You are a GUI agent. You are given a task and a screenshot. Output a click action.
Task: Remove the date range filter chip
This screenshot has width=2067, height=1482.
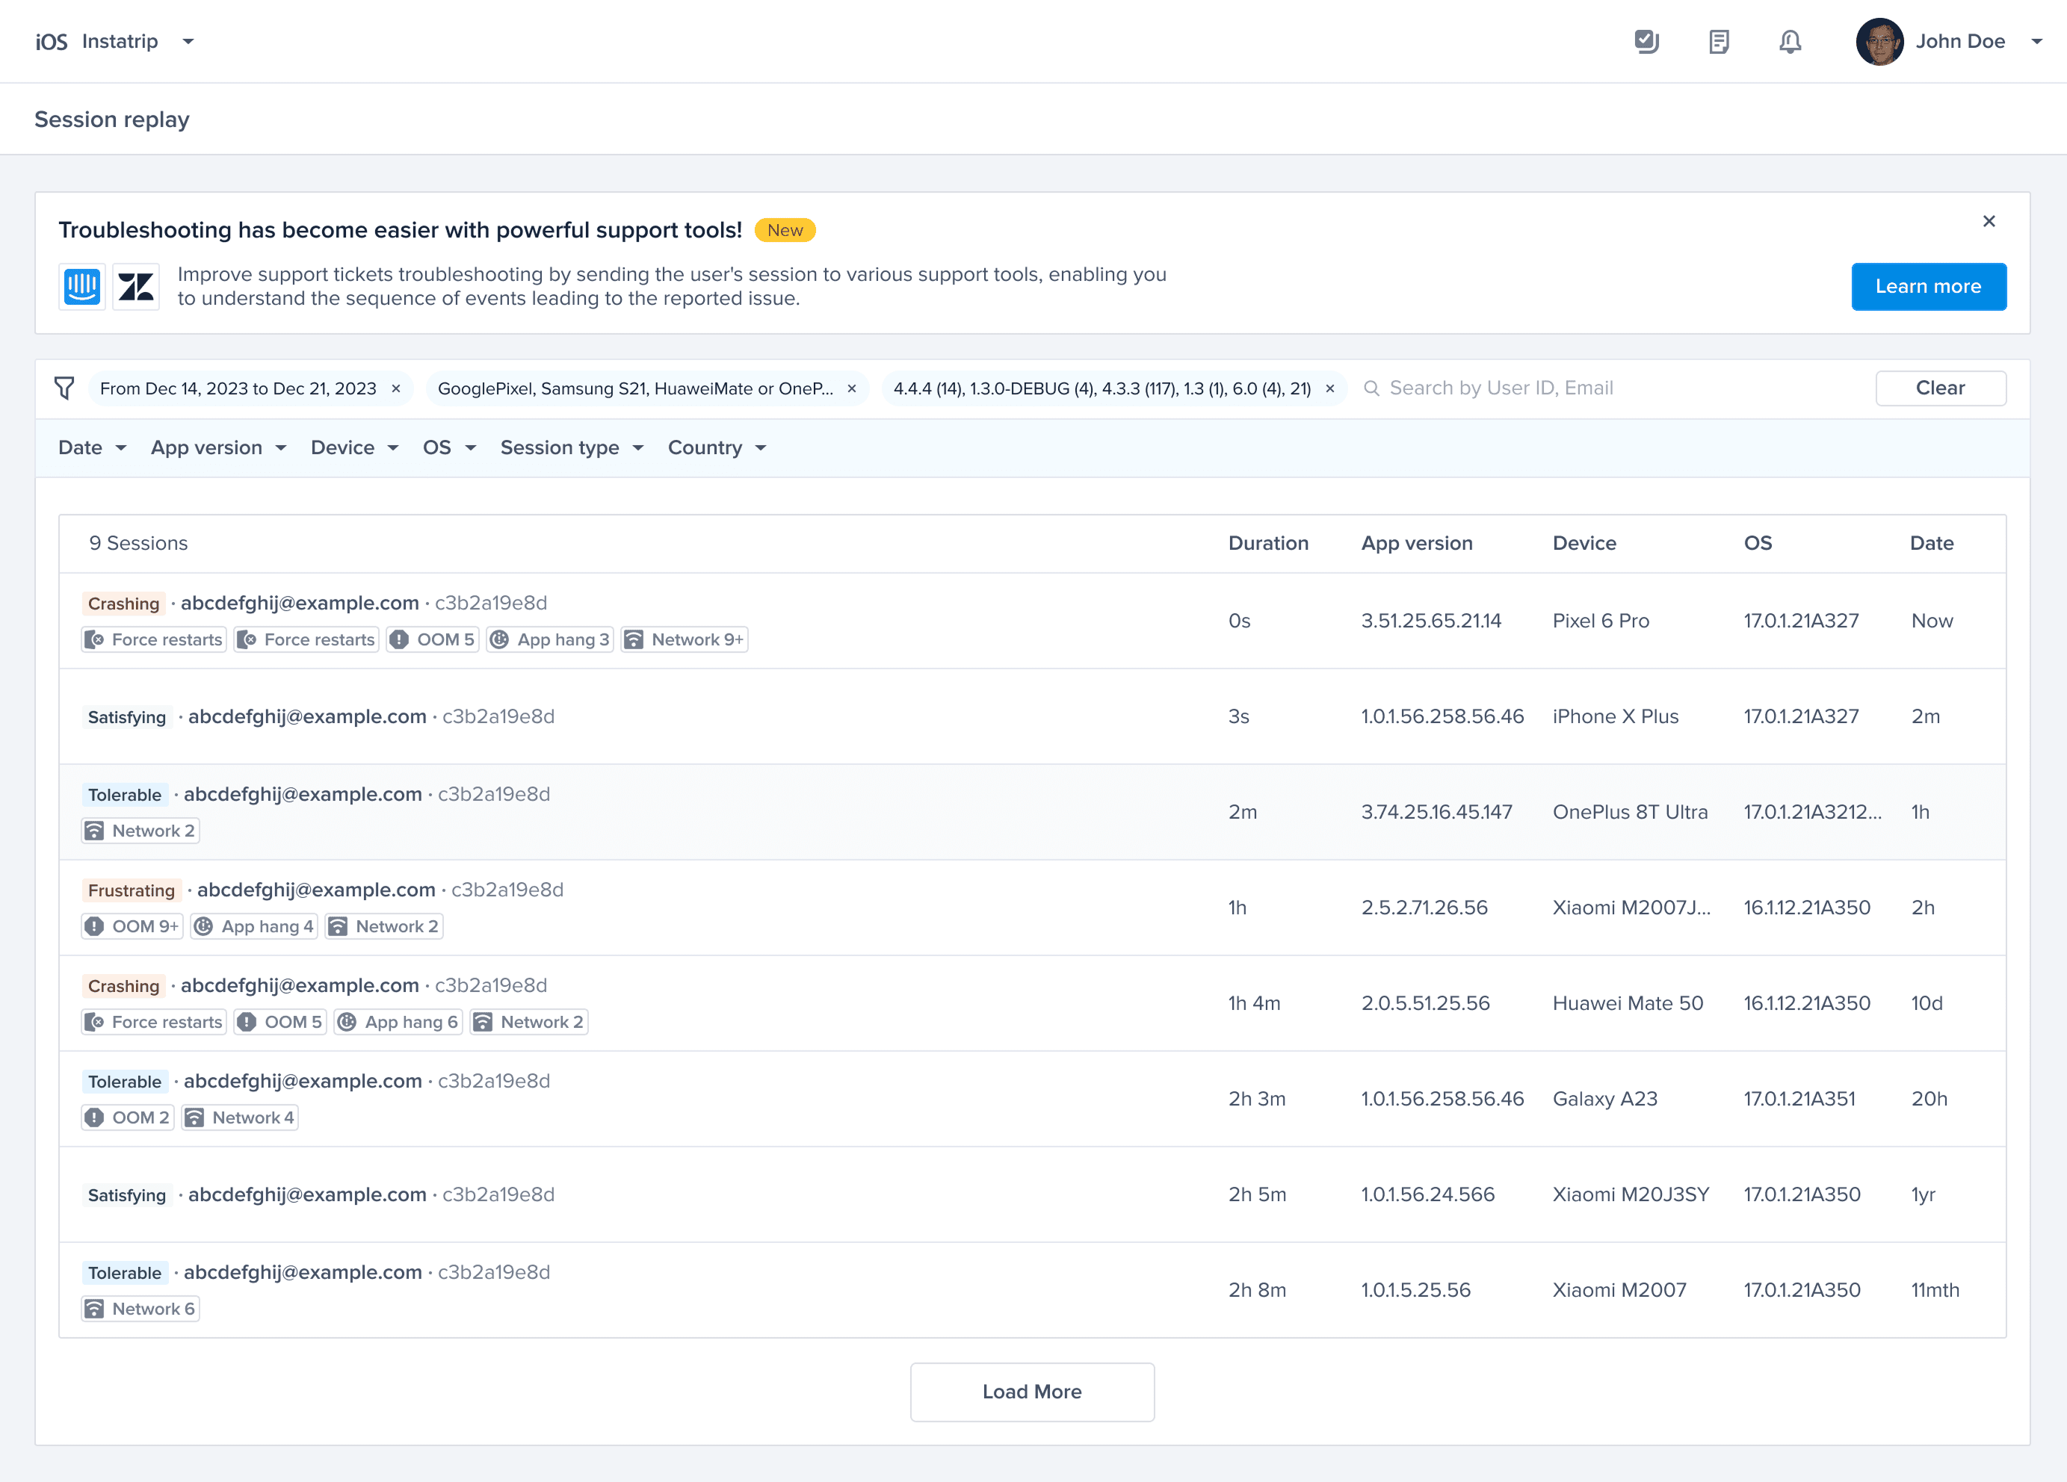pyautogui.click(x=395, y=389)
